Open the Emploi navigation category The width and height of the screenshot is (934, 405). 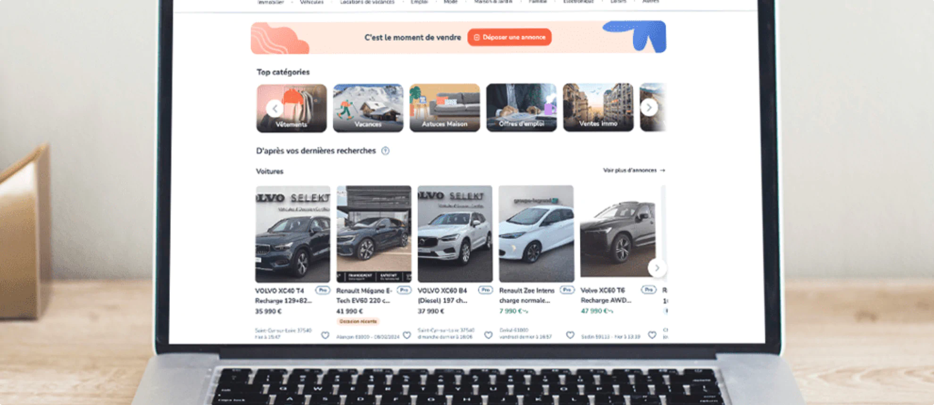pos(419,2)
